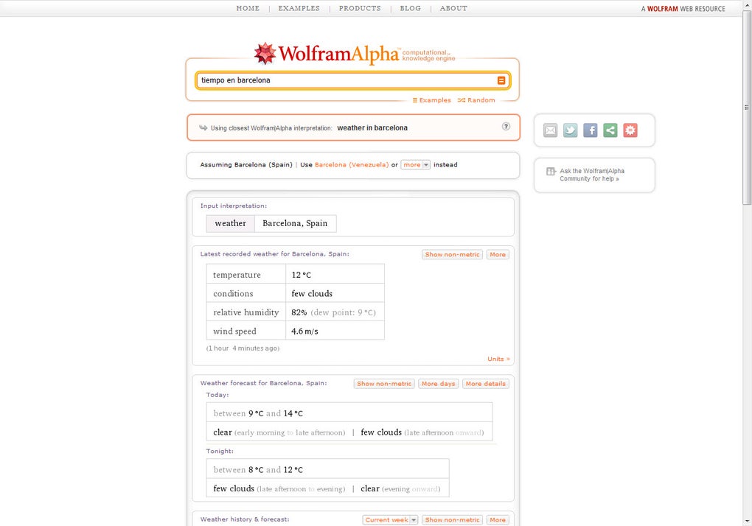
Task: Click the page vertical scrollbar thumb
Action: (747, 108)
